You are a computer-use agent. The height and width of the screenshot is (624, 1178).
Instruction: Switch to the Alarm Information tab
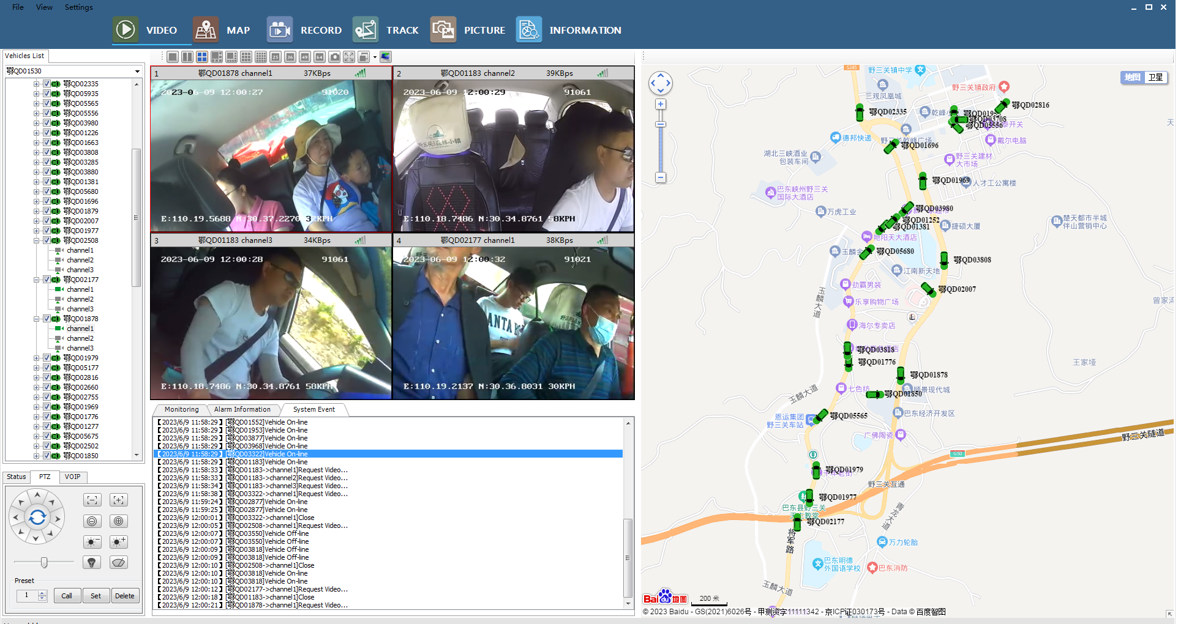(242, 410)
